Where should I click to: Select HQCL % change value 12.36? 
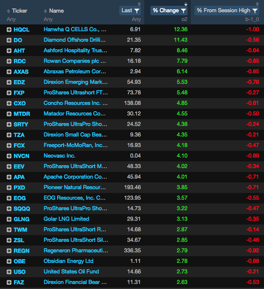pyautogui.click(x=181, y=29)
